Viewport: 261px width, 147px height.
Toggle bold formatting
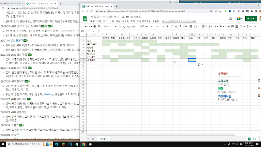point(168,26)
